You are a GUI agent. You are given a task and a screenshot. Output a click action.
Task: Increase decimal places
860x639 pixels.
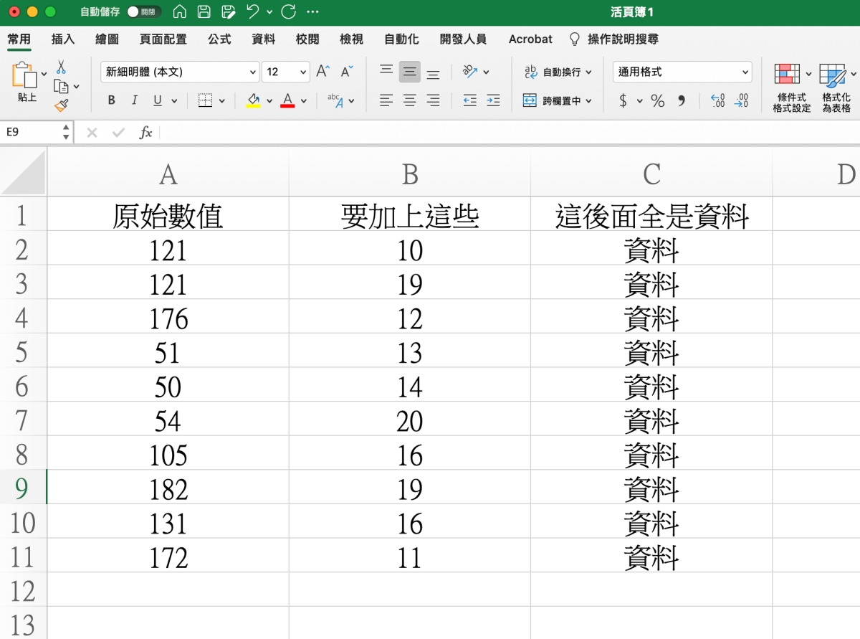717,100
